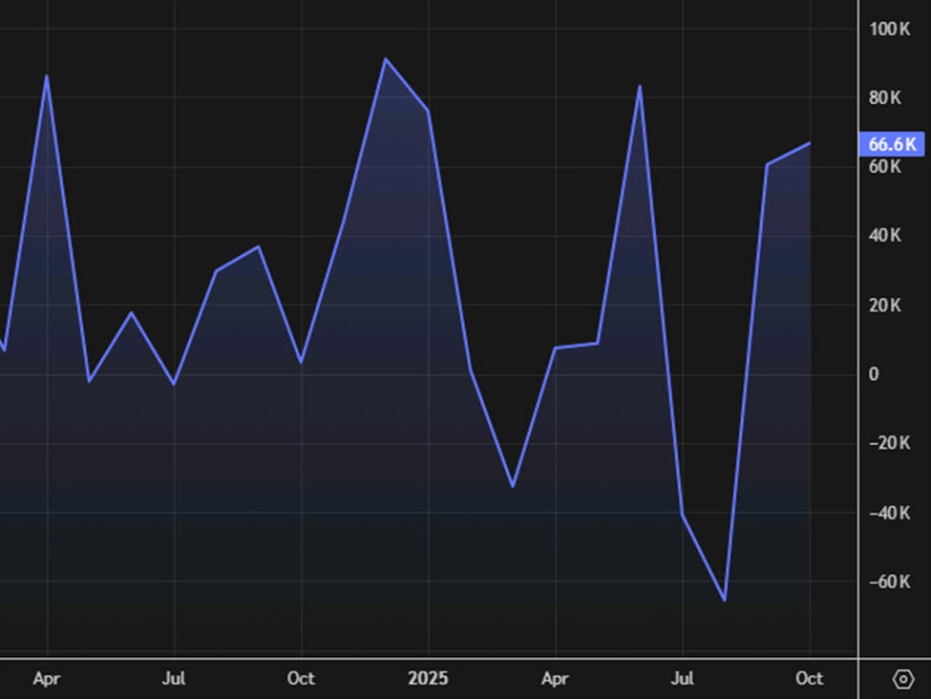931x699 pixels.
Task: Click the 80K label on the price scale
Action: tap(887, 96)
